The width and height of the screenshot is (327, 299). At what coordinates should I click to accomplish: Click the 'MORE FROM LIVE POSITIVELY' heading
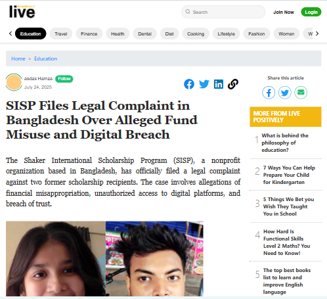tap(286, 117)
